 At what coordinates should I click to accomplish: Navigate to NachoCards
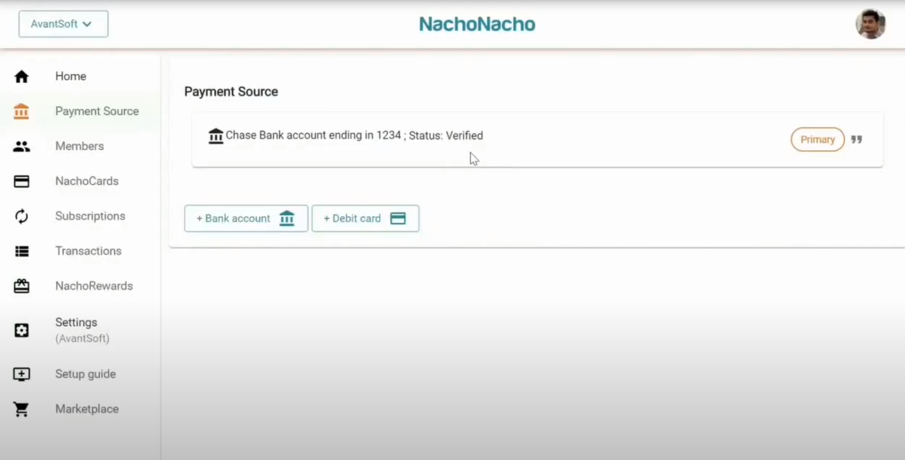point(87,181)
